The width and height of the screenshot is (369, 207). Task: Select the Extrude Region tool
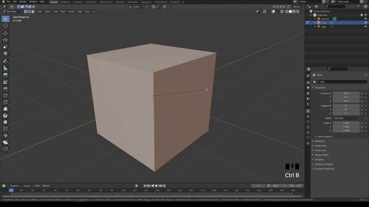(x=5, y=75)
